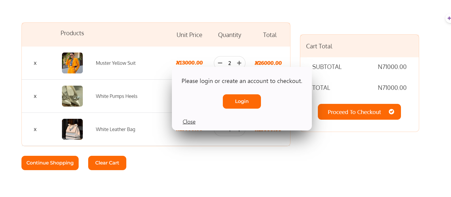Delete White Leather Bag row with x
Viewport: 451px width, 197px height.
35,130
